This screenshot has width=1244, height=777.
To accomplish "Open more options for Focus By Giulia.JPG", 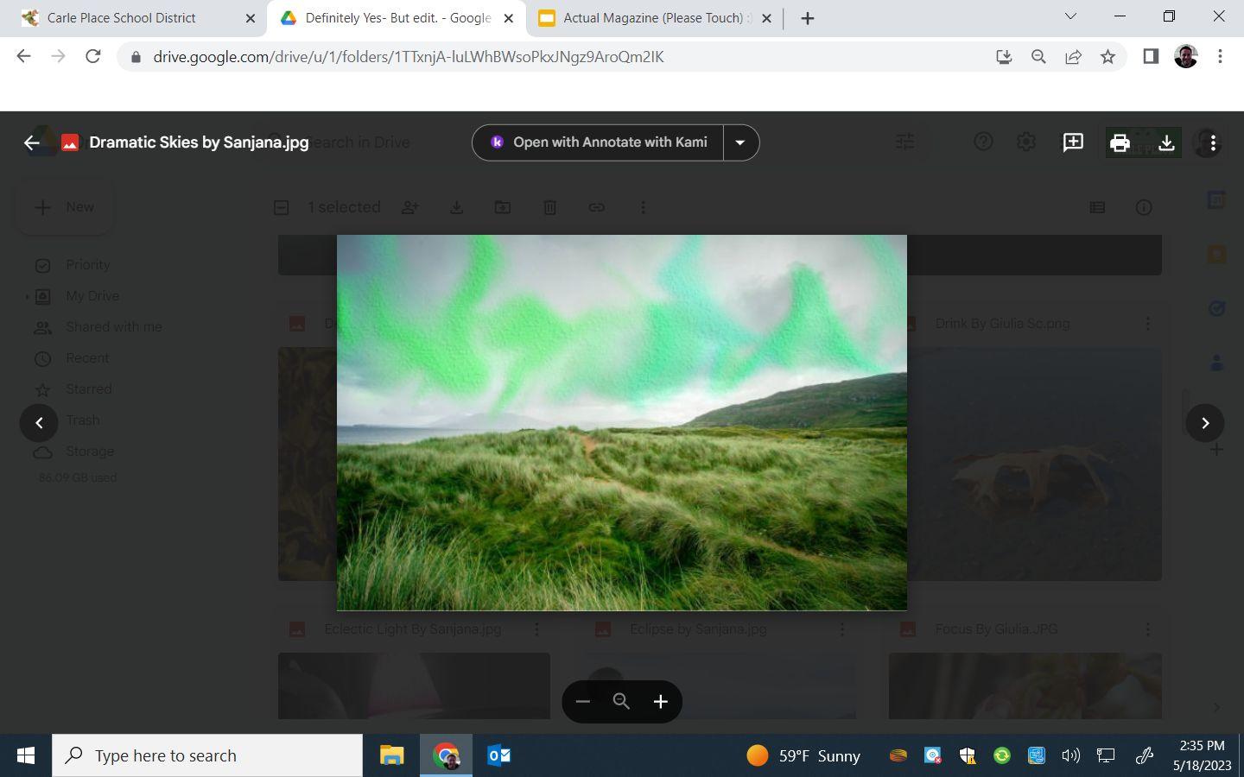I will point(1147,629).
